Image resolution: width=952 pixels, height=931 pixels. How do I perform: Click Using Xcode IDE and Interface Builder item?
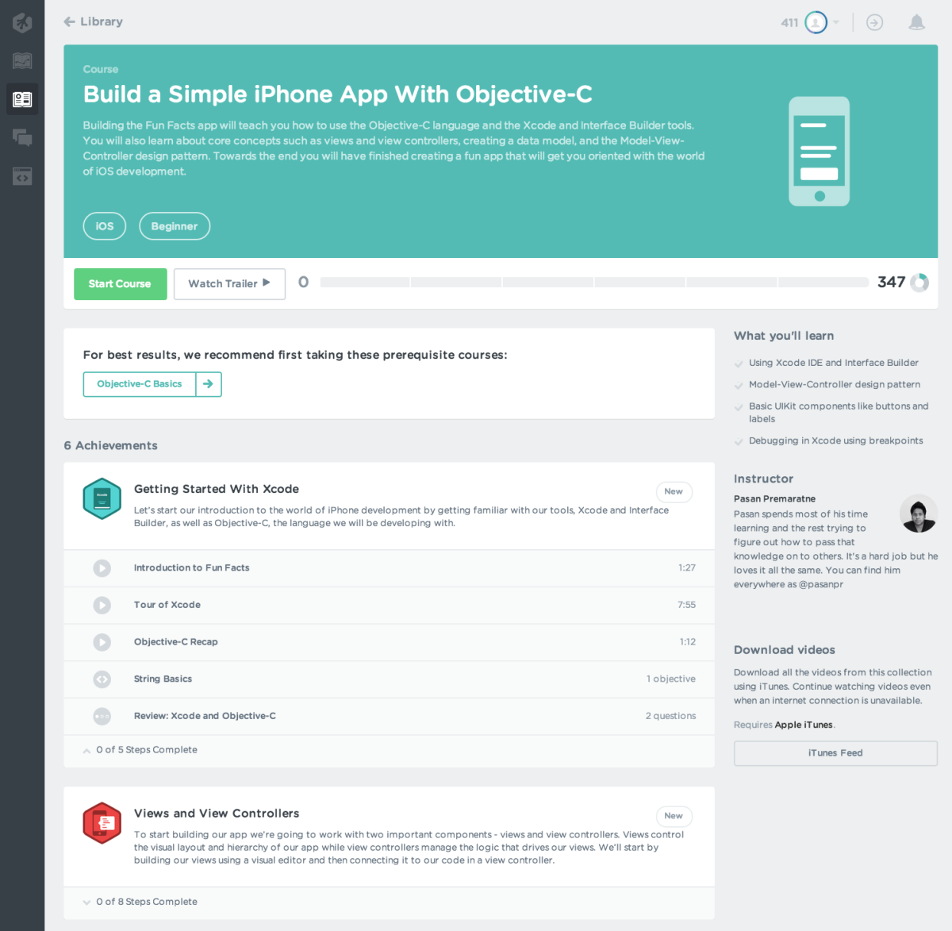coord(833,363)
